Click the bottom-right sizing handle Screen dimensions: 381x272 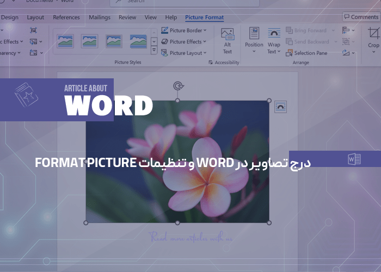(x=269, y=222)
